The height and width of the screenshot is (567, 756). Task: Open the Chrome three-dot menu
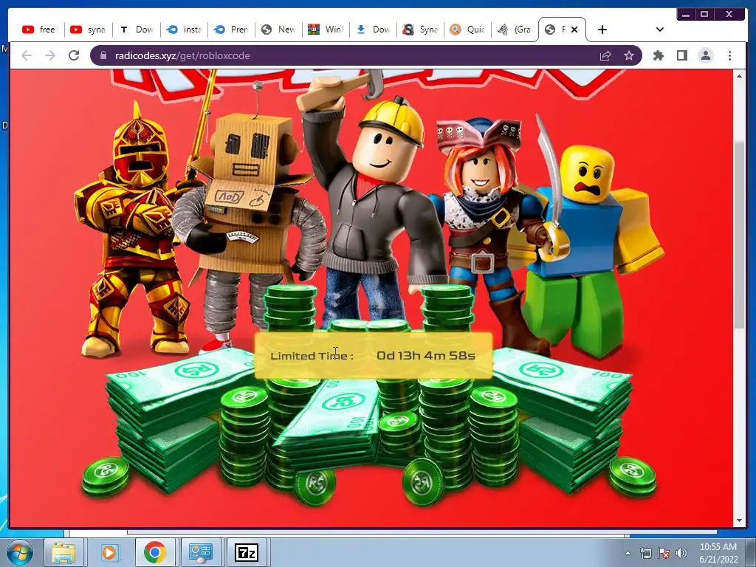pyautogui.click(x=729, y=55)
